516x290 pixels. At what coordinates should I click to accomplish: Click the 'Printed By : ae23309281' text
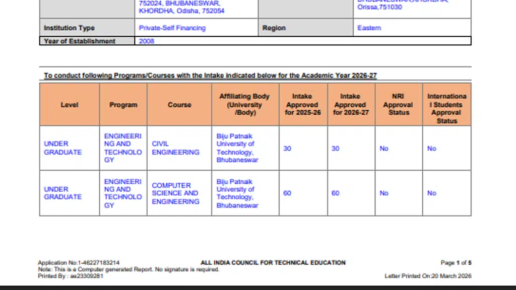pyautogui.click(x=71, y=276)
